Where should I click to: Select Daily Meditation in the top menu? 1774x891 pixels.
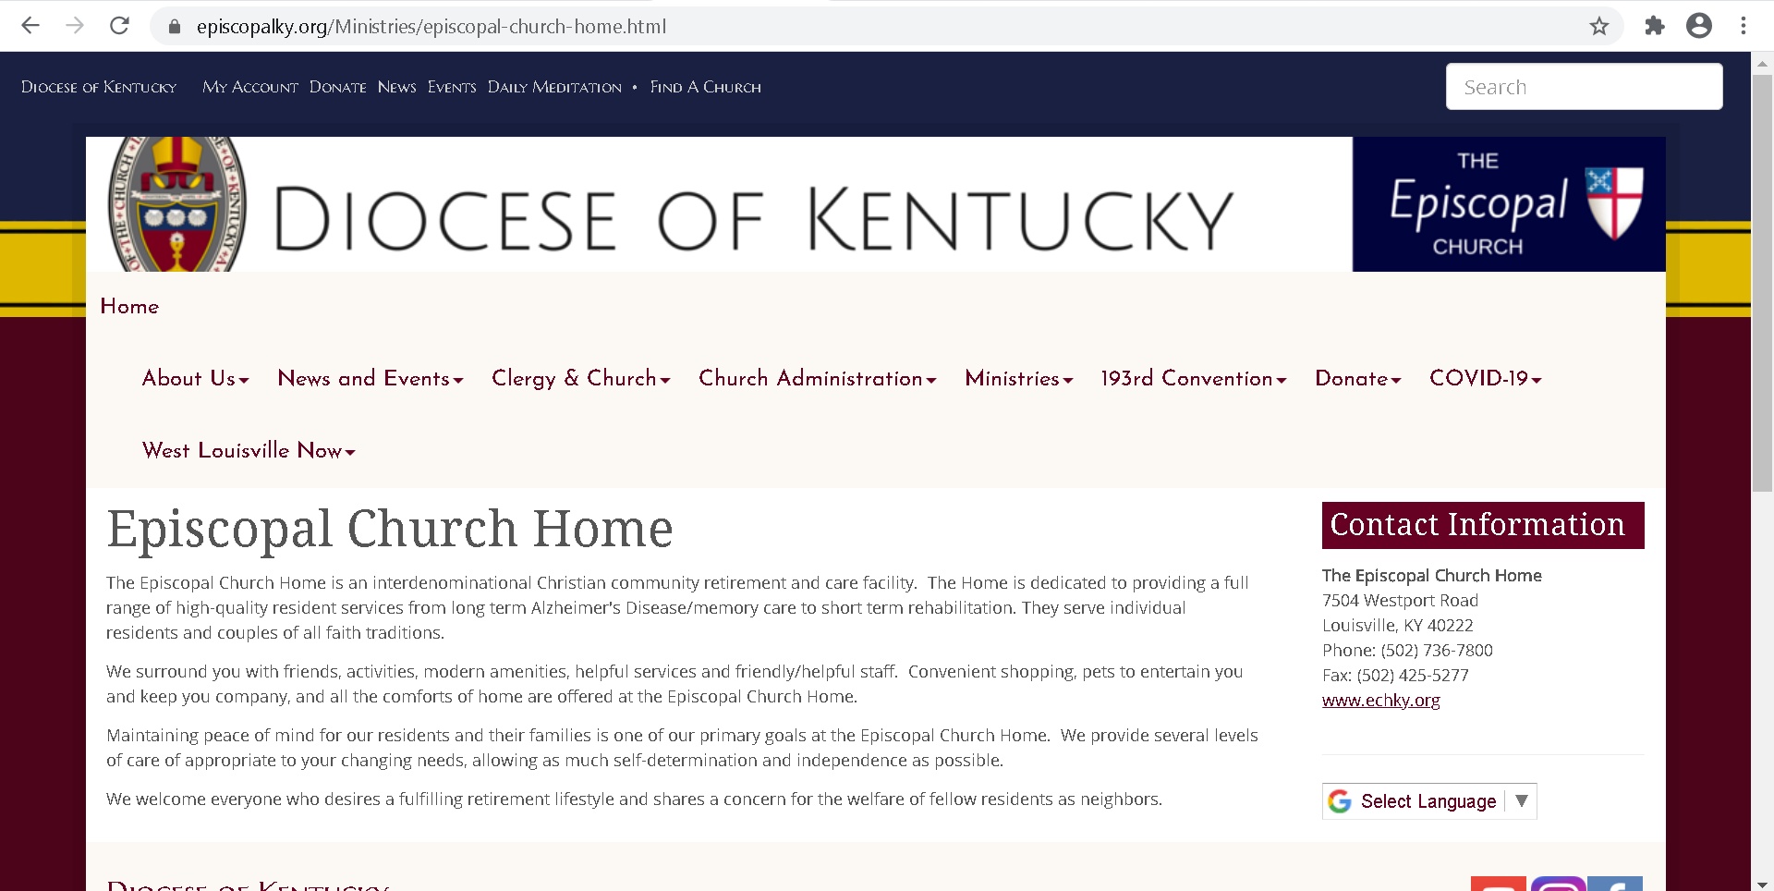554,86
